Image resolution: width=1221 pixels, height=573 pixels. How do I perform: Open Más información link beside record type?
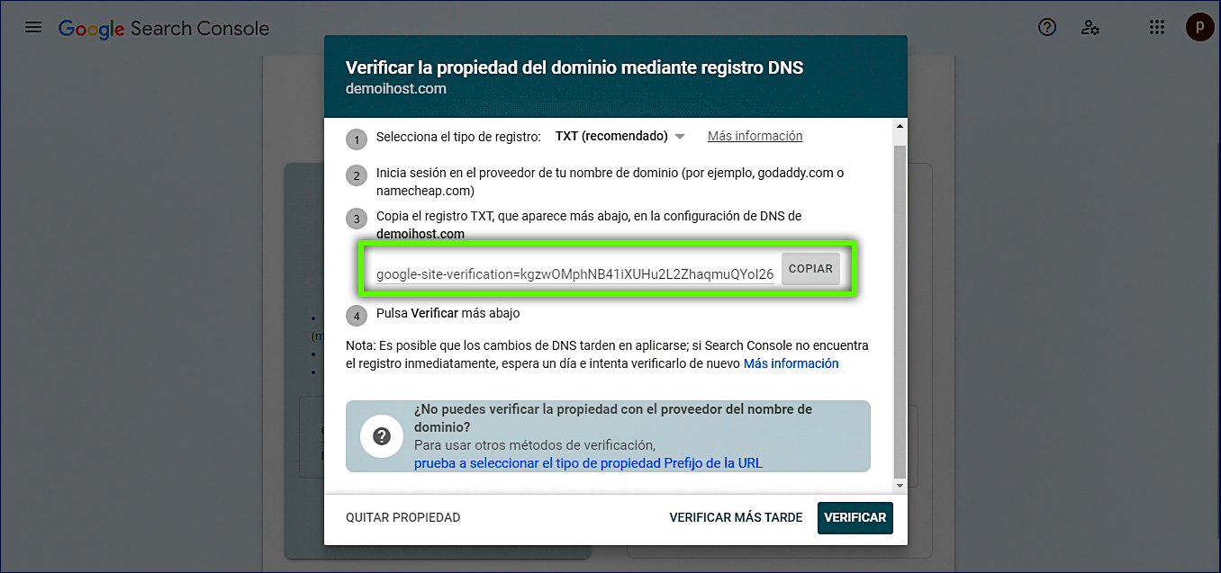755,136
